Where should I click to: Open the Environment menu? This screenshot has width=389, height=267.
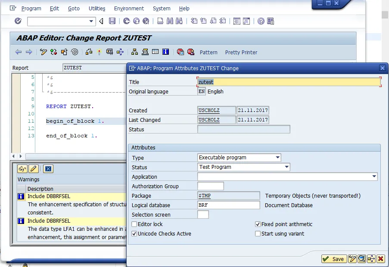pos(129,9)
